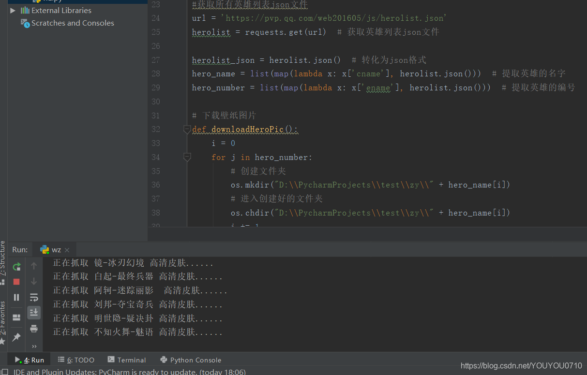
Task: Print the console output via printer icon
Action: 34,329
